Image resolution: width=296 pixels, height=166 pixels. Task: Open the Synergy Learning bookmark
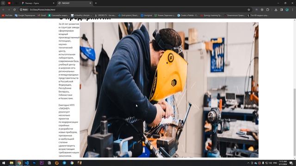[x=211, y=15]
